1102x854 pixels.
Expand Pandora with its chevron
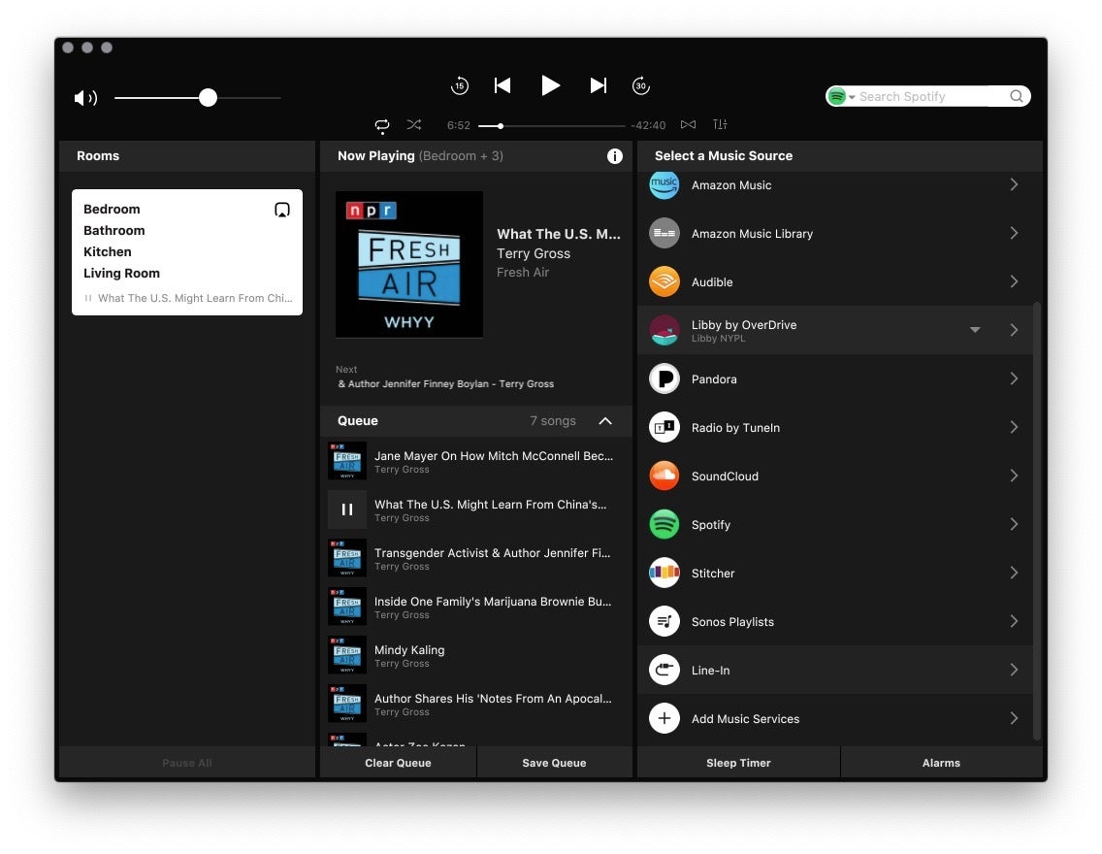[1014, 378]
